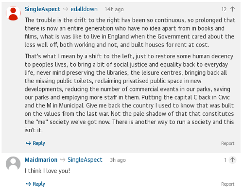Upvote Maidmarion's 'I think I love you!' comment
The width and height of the screenshot is (243, 193).
point(233,160)
